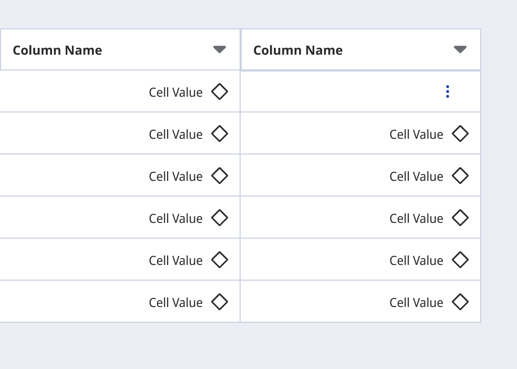Viewport: 517px width, 369px height.
Task: Select "Cell Value" text in right column's last row
Action: (416, 303)
